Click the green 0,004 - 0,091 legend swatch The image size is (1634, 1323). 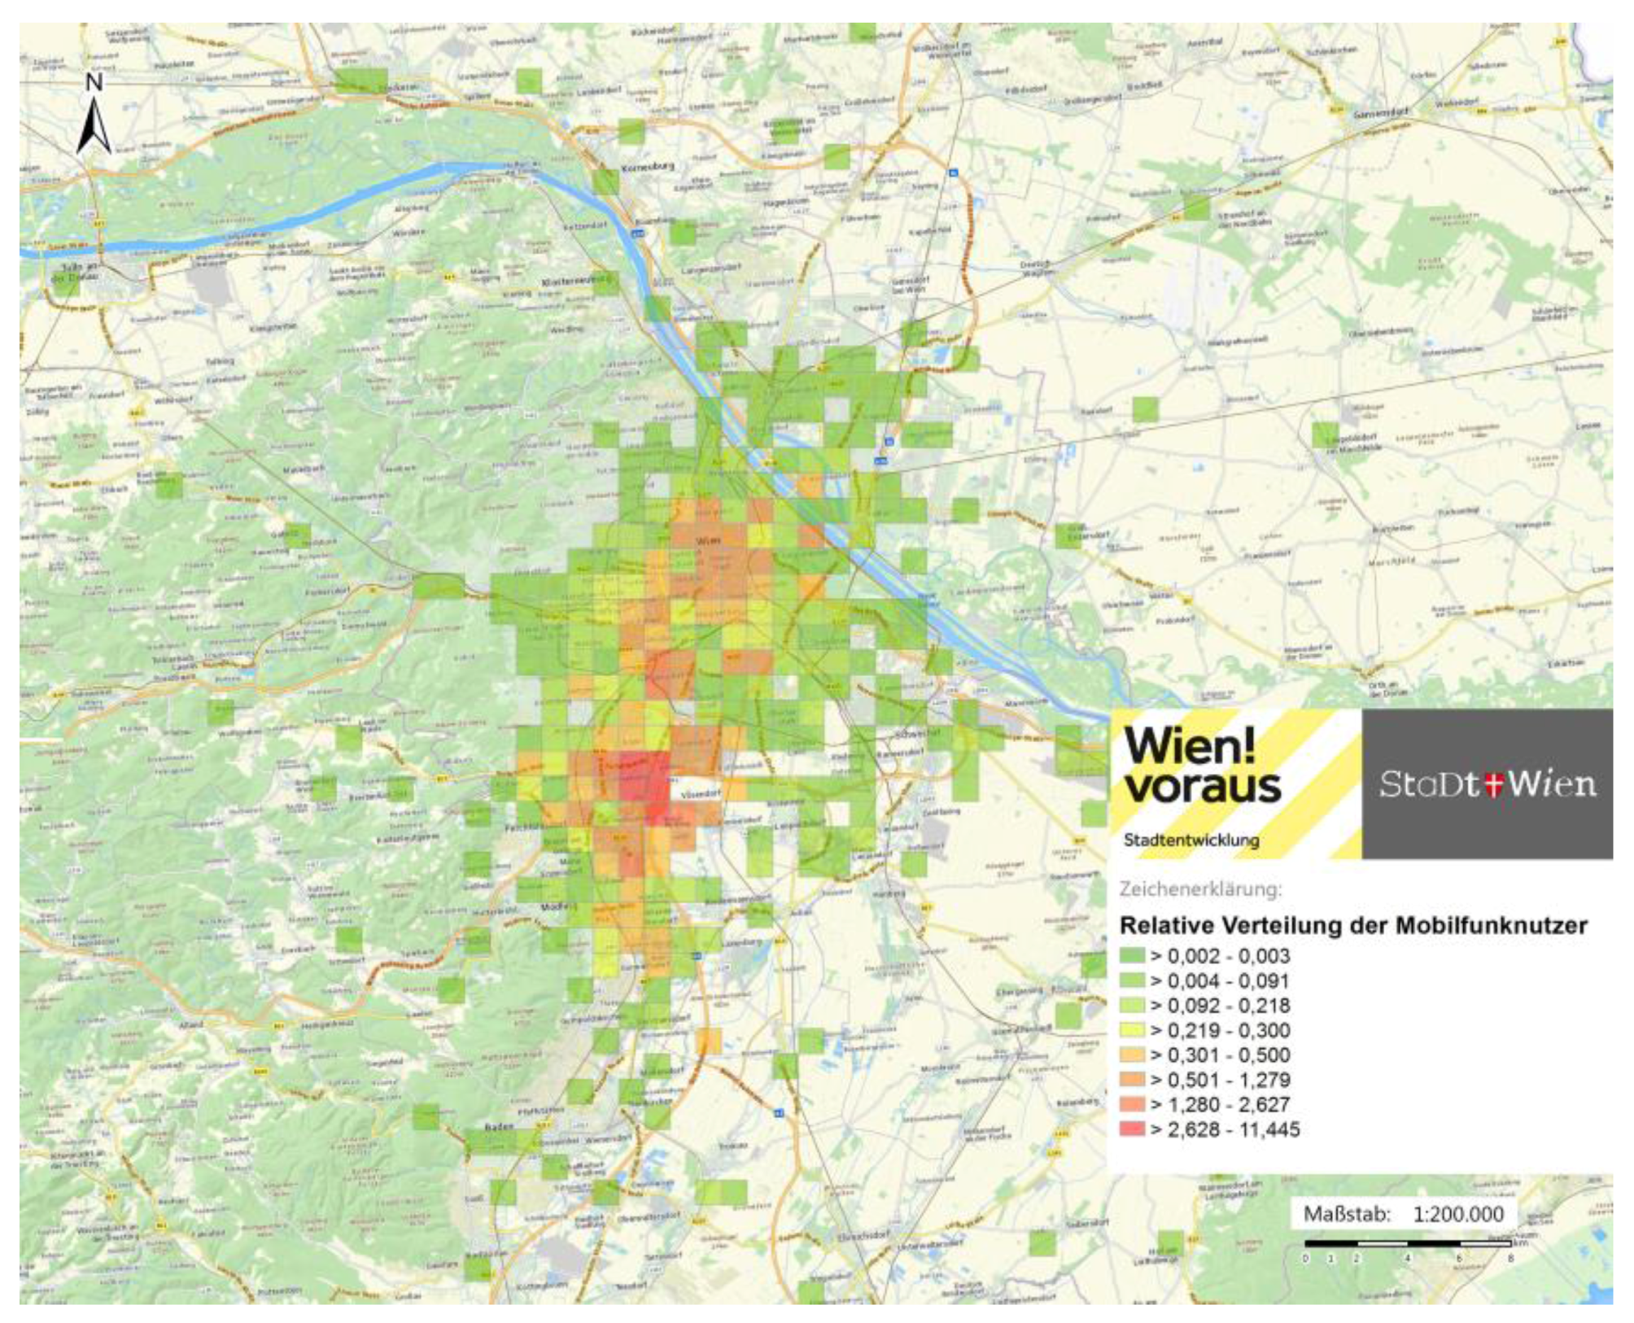tap(1132, 980)
